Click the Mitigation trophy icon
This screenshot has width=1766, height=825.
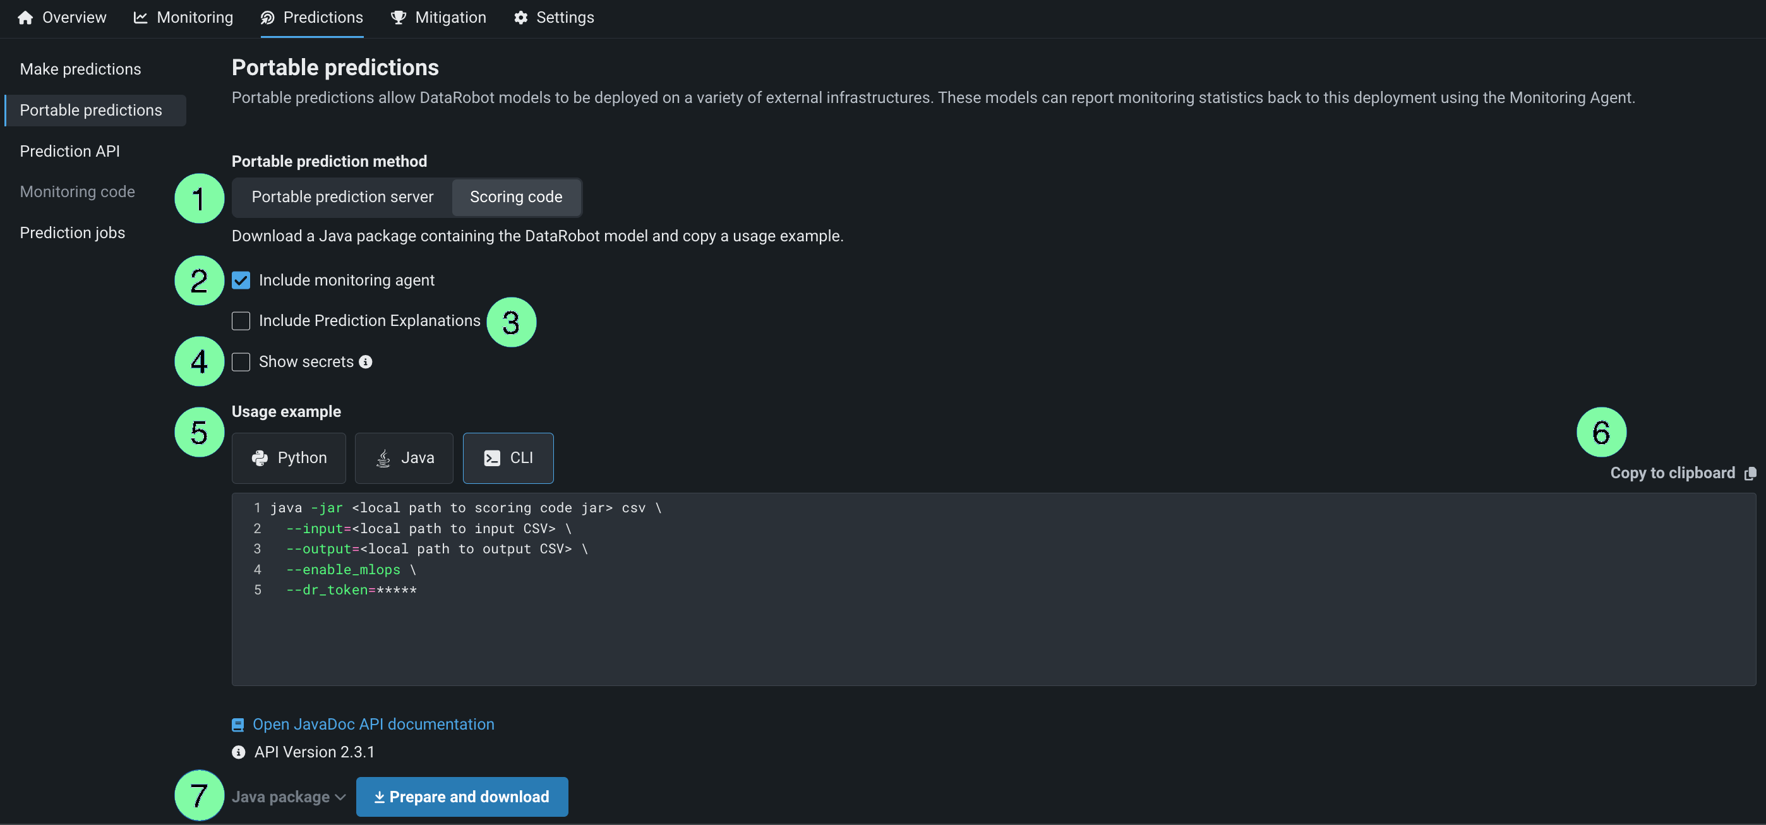(398, 18)
